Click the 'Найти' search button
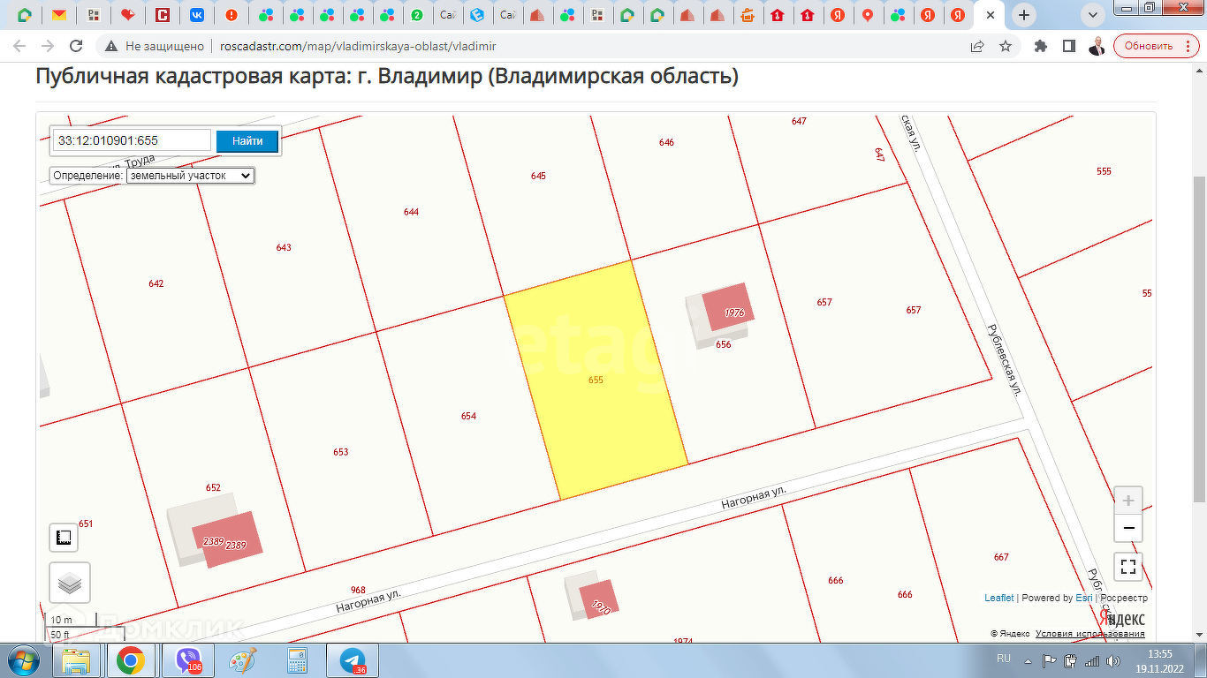 [x=247, y=140]
